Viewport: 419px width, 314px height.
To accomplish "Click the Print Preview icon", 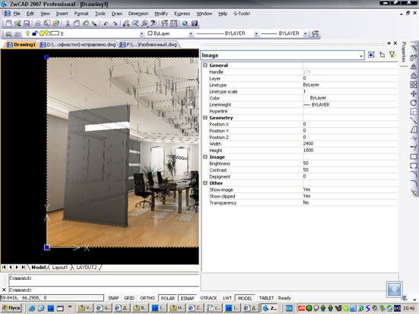I will pyautogui.click(x=47, y=24).
